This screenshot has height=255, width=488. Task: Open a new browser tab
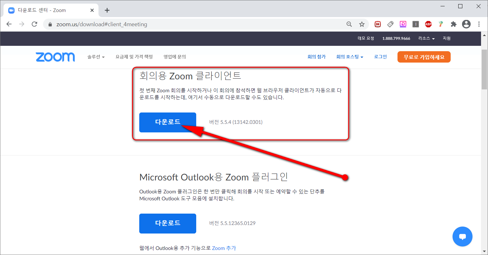107,10
